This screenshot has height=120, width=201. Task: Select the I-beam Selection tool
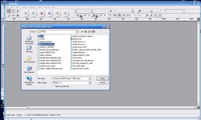click(x=9, y=11)
